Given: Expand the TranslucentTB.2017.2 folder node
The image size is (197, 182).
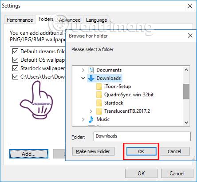Looking at the screenshot, I should click(91, 111).
